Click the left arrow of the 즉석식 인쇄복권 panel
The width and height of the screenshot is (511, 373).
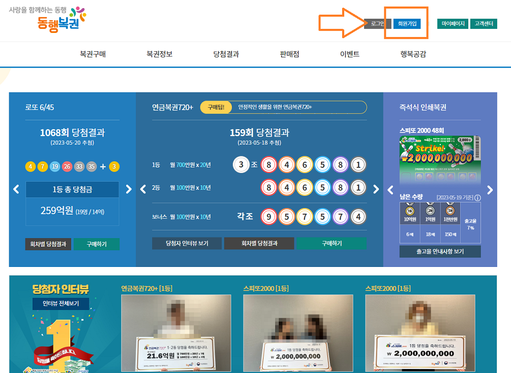pos(390,189)
